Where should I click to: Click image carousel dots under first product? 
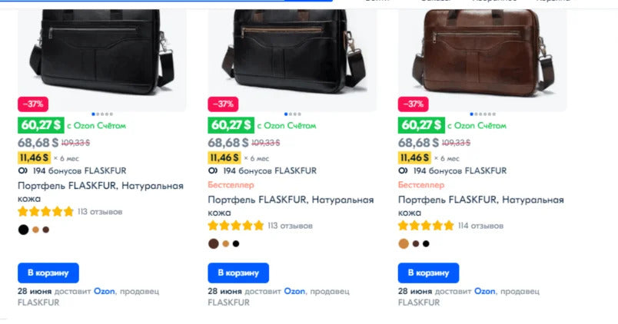pos(102,114)
